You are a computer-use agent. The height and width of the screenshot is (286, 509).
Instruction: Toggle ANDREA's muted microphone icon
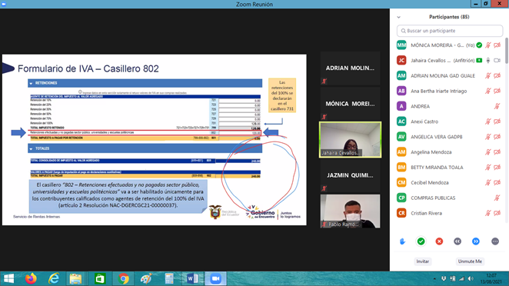497,106
